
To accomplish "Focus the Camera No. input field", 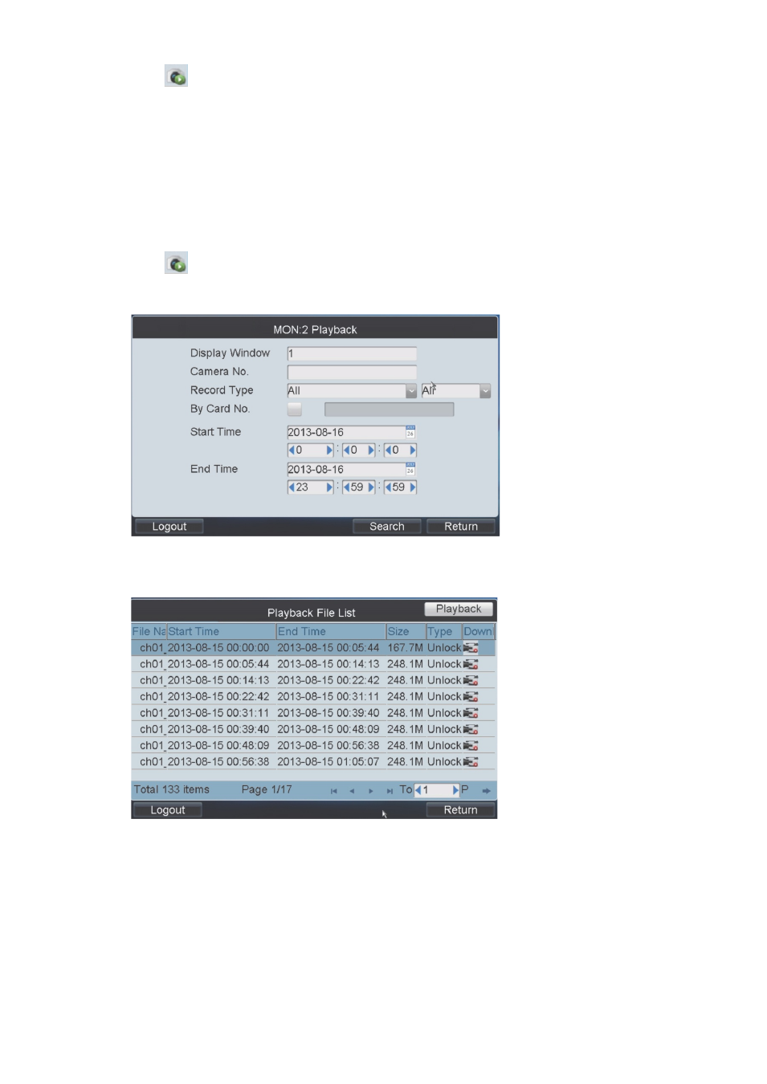I will pyautogui.click(x=352, y=373).
